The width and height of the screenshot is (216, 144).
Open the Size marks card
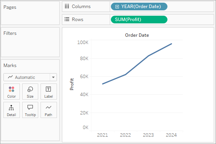click(x=30, y=92)
